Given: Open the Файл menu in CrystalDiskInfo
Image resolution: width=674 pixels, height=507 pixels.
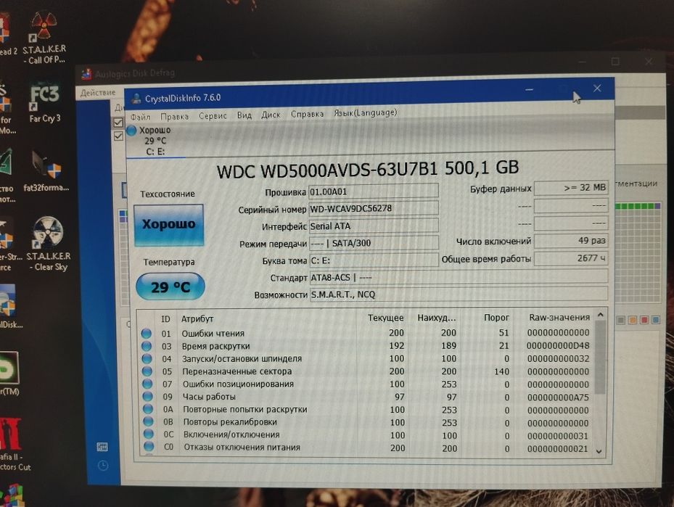Looking at the screenshot, I should point(141,117).
